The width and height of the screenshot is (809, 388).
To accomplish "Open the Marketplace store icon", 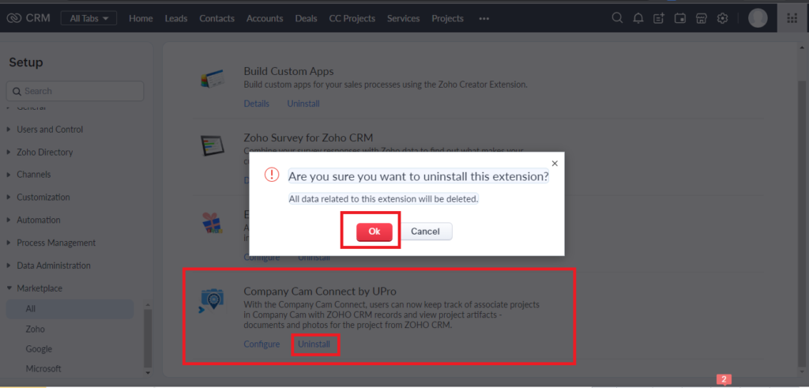I will click(x=702, y=19).
